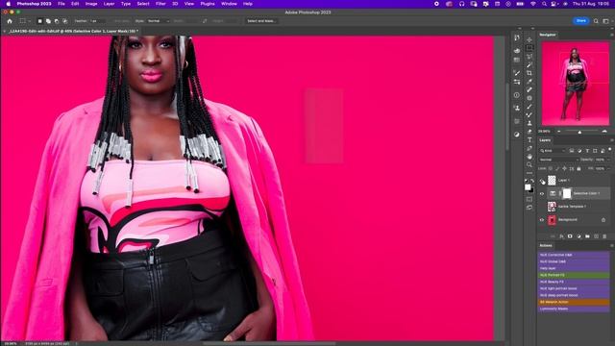Delete layer trash icon
615x346 pixels.
point(604,236)
